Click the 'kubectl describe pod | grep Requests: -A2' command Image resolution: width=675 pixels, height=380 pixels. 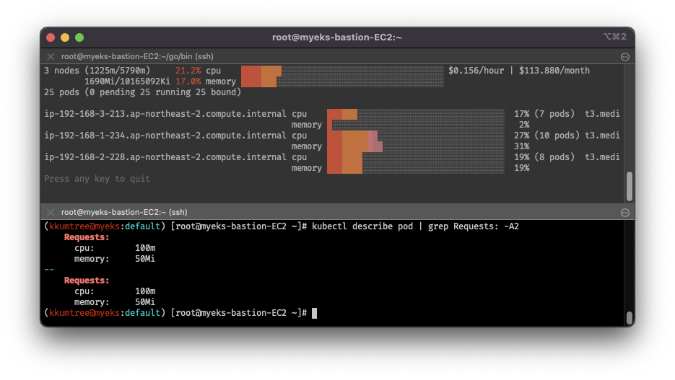(415, 226)
